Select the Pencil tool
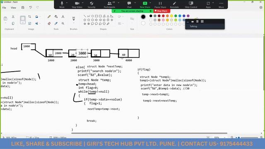Viewport: 265px width, 149px height. [49, 17]
